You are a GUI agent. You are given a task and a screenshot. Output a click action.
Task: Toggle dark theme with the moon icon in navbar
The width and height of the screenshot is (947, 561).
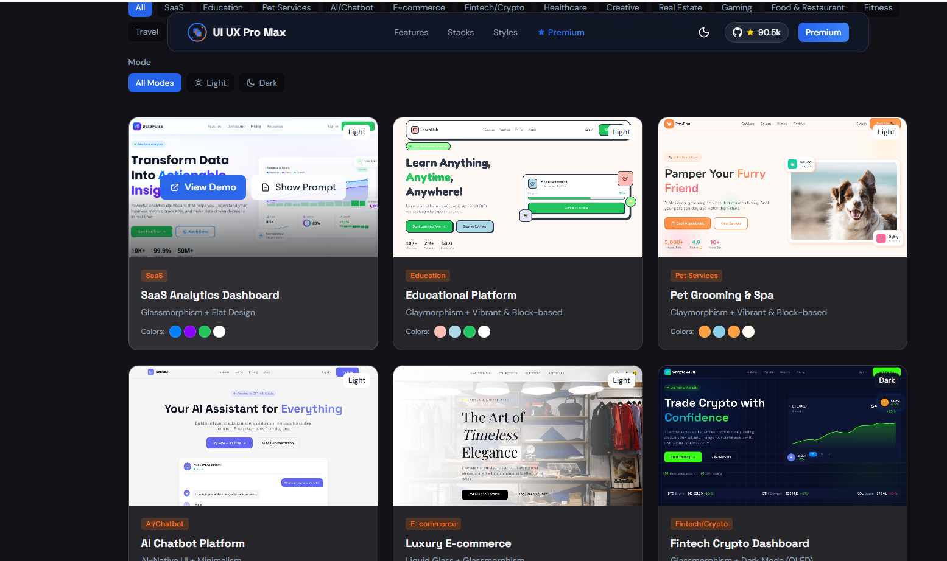coord(704,32)
